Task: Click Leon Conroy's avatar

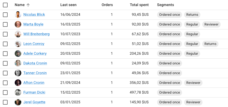Action: coord(18,44)
